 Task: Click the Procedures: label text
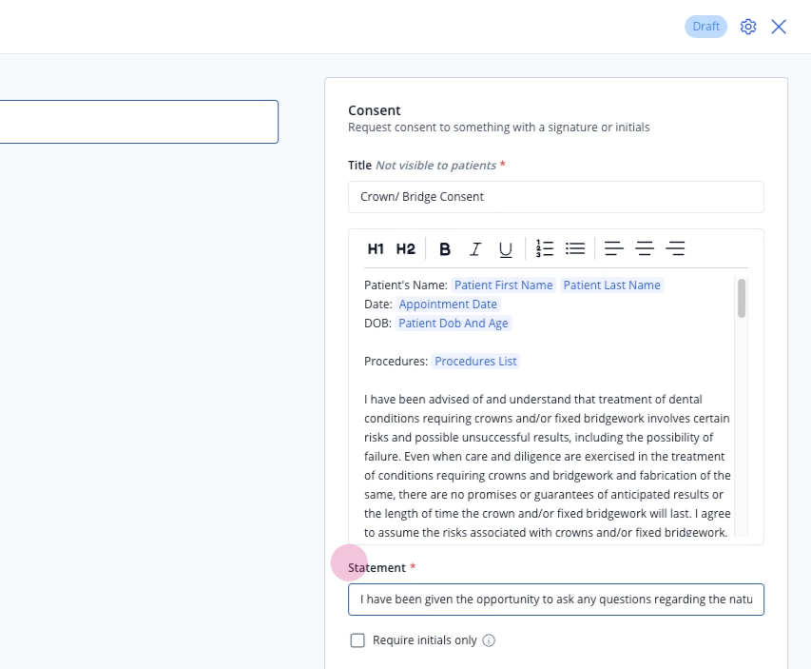pyautogui.click(x=396, y=362)
